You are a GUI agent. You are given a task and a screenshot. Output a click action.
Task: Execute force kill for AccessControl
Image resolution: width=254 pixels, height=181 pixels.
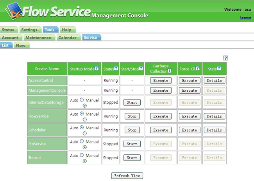coord(190,80)
